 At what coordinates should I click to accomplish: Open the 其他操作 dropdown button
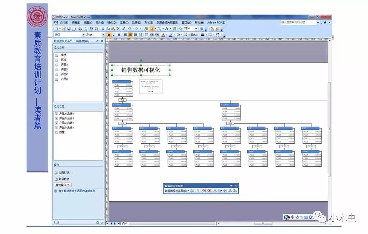[x=63, y=185]
